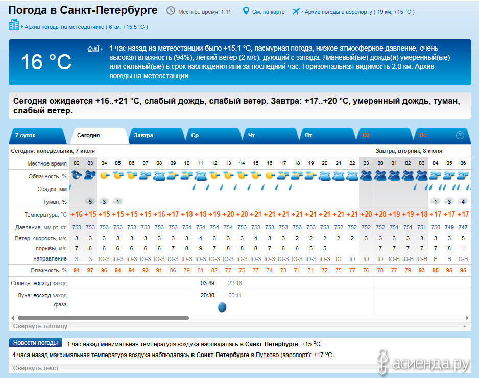This screenshot has width=479, height=378.
Task: Click the Облачность, % row label
Action: click(47, 176)
